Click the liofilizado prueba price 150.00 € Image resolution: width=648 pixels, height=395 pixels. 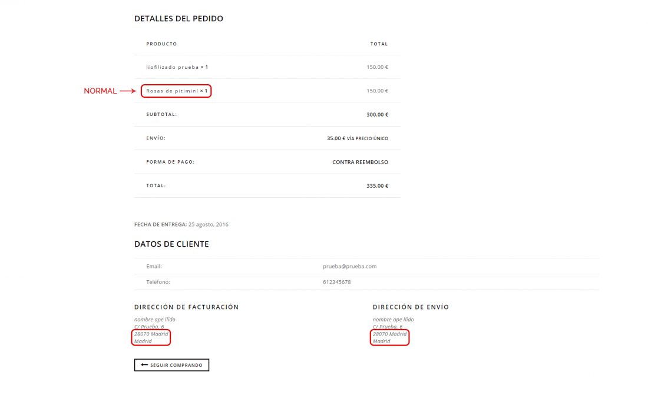pyautogui.click(x=377, y=67)
